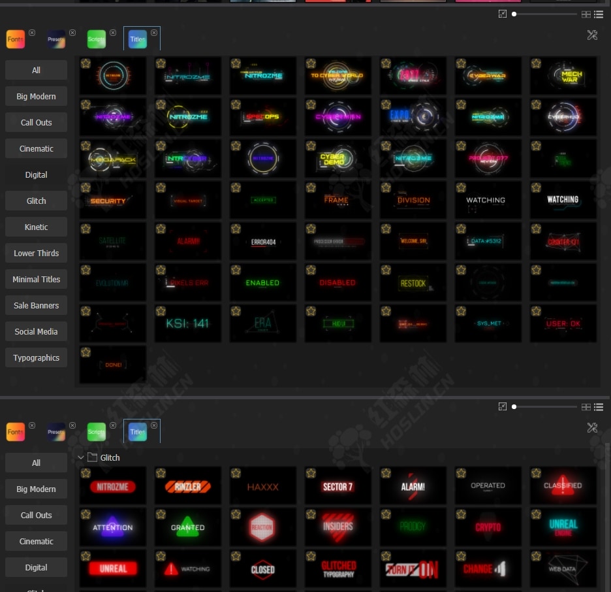Viewport: 611px width, 592px height.
Task: Close the Scripts tab in upper panel
Action: 113,33
